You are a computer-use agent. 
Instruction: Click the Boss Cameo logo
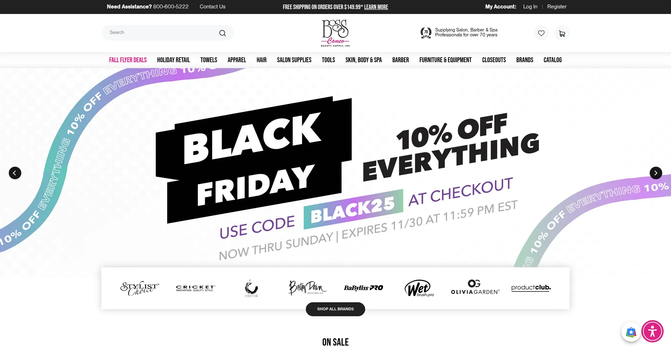pos(335,33)
